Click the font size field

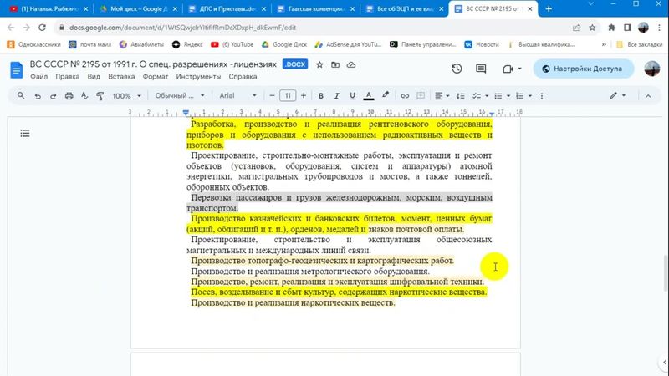(x=288, y=96)
